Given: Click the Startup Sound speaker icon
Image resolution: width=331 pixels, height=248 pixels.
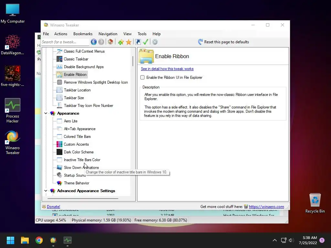Looking at the screenshot, I should pyautogui.click(x=59, y=175).
